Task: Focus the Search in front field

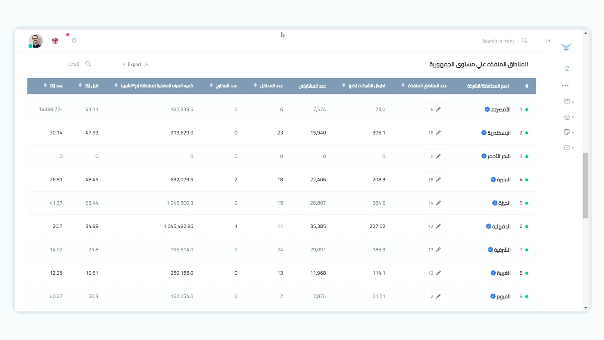Action: (x=498, y=41)
